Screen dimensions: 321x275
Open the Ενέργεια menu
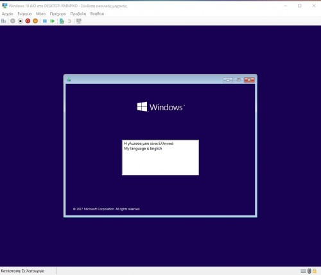[x=24, y=14]
